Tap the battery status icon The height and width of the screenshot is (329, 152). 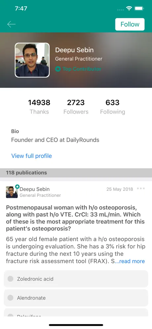139,8
